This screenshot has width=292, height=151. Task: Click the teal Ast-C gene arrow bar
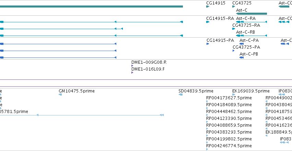(x=252, y=14)
